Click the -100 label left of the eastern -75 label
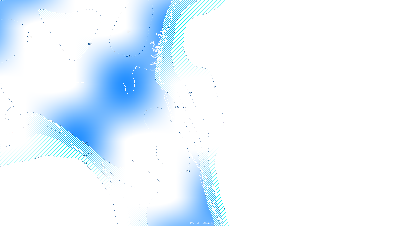402x226 pixels. point(176,107)
